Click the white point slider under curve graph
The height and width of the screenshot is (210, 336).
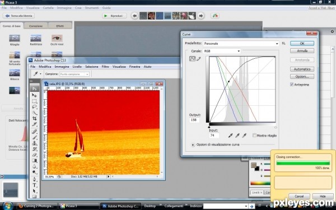coord(276,127)
